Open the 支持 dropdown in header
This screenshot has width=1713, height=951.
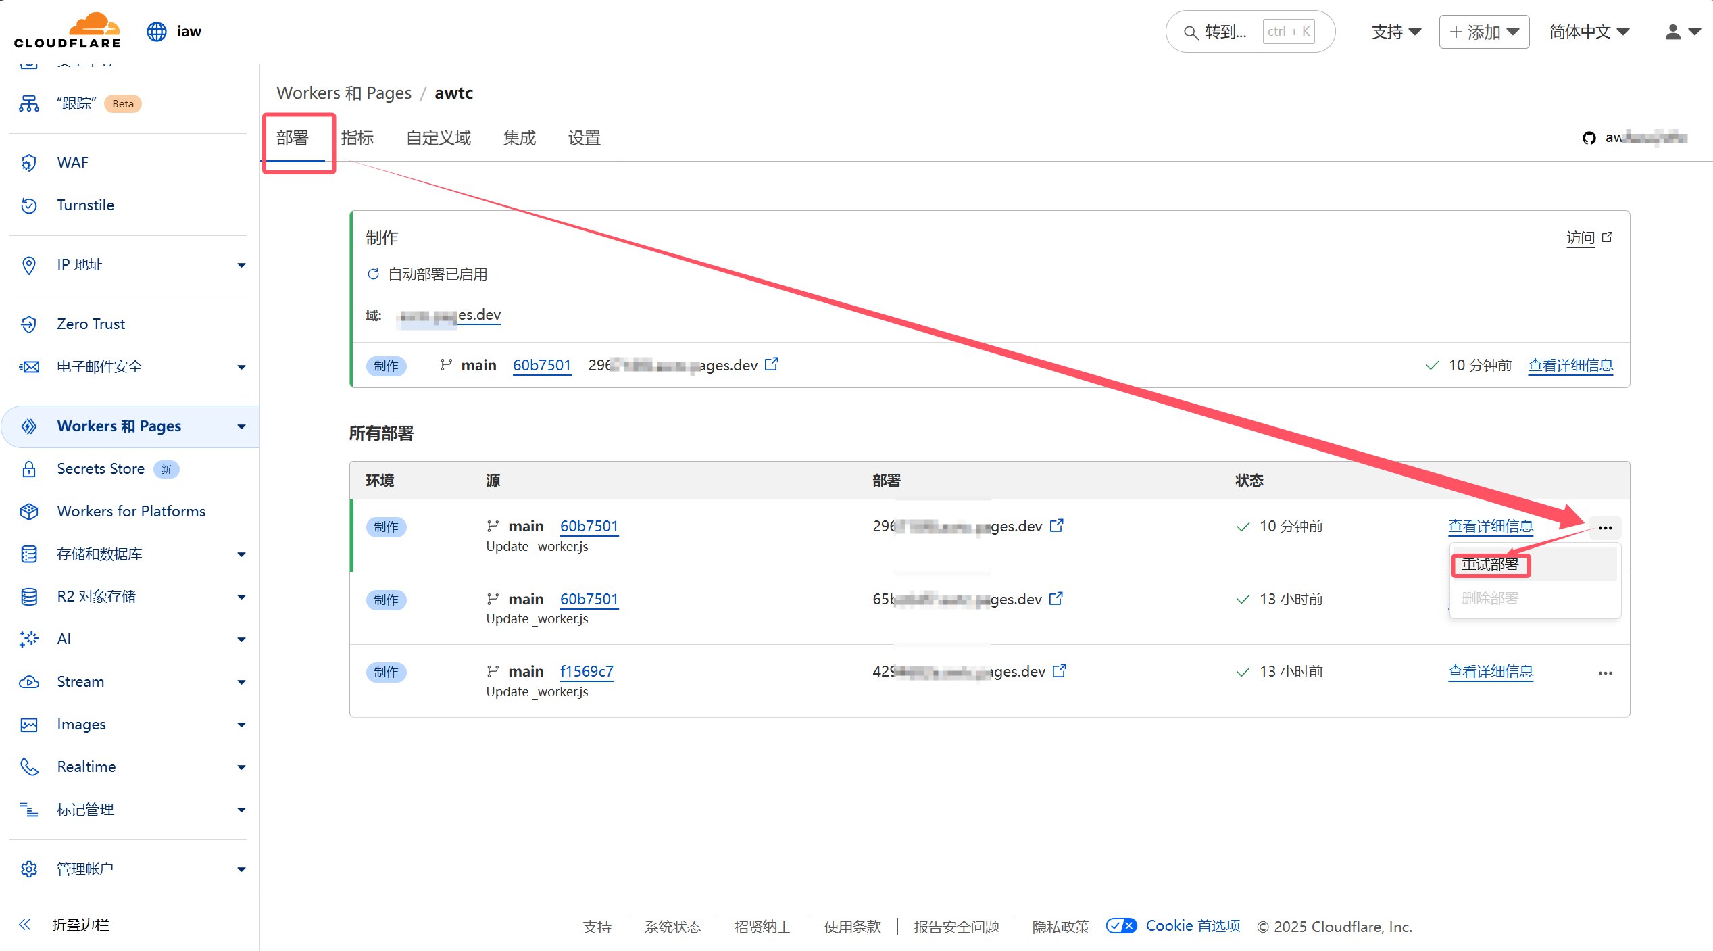coord(1396,32)
